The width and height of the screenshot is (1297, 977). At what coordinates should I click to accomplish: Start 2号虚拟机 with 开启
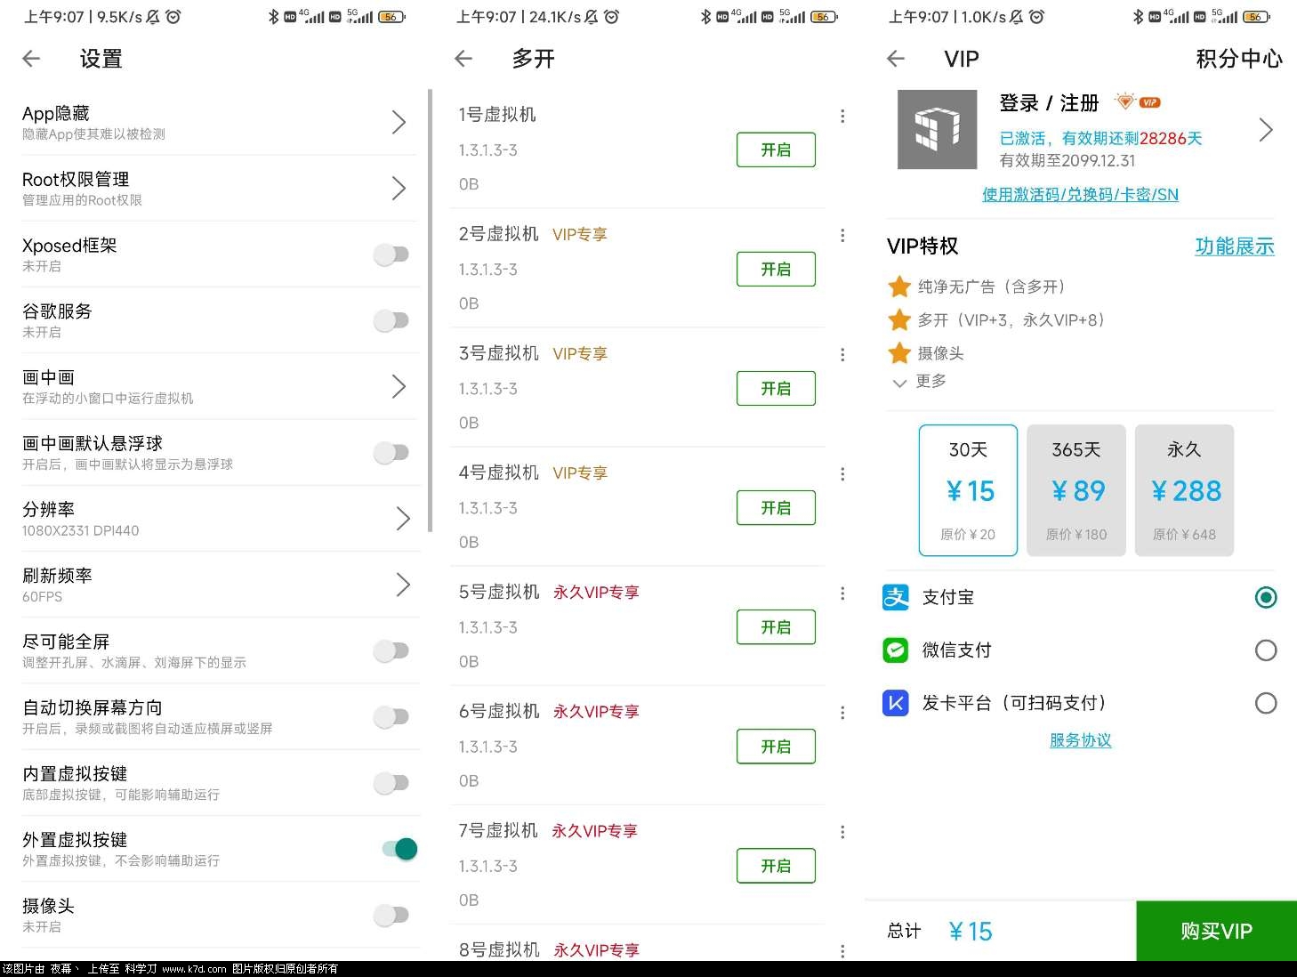pyautogui.click(x=776, y=269)
